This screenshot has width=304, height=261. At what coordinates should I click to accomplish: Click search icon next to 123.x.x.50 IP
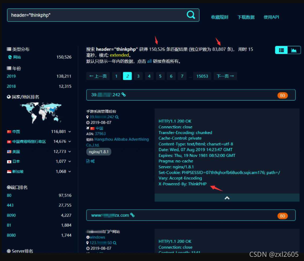coord(114,243)
